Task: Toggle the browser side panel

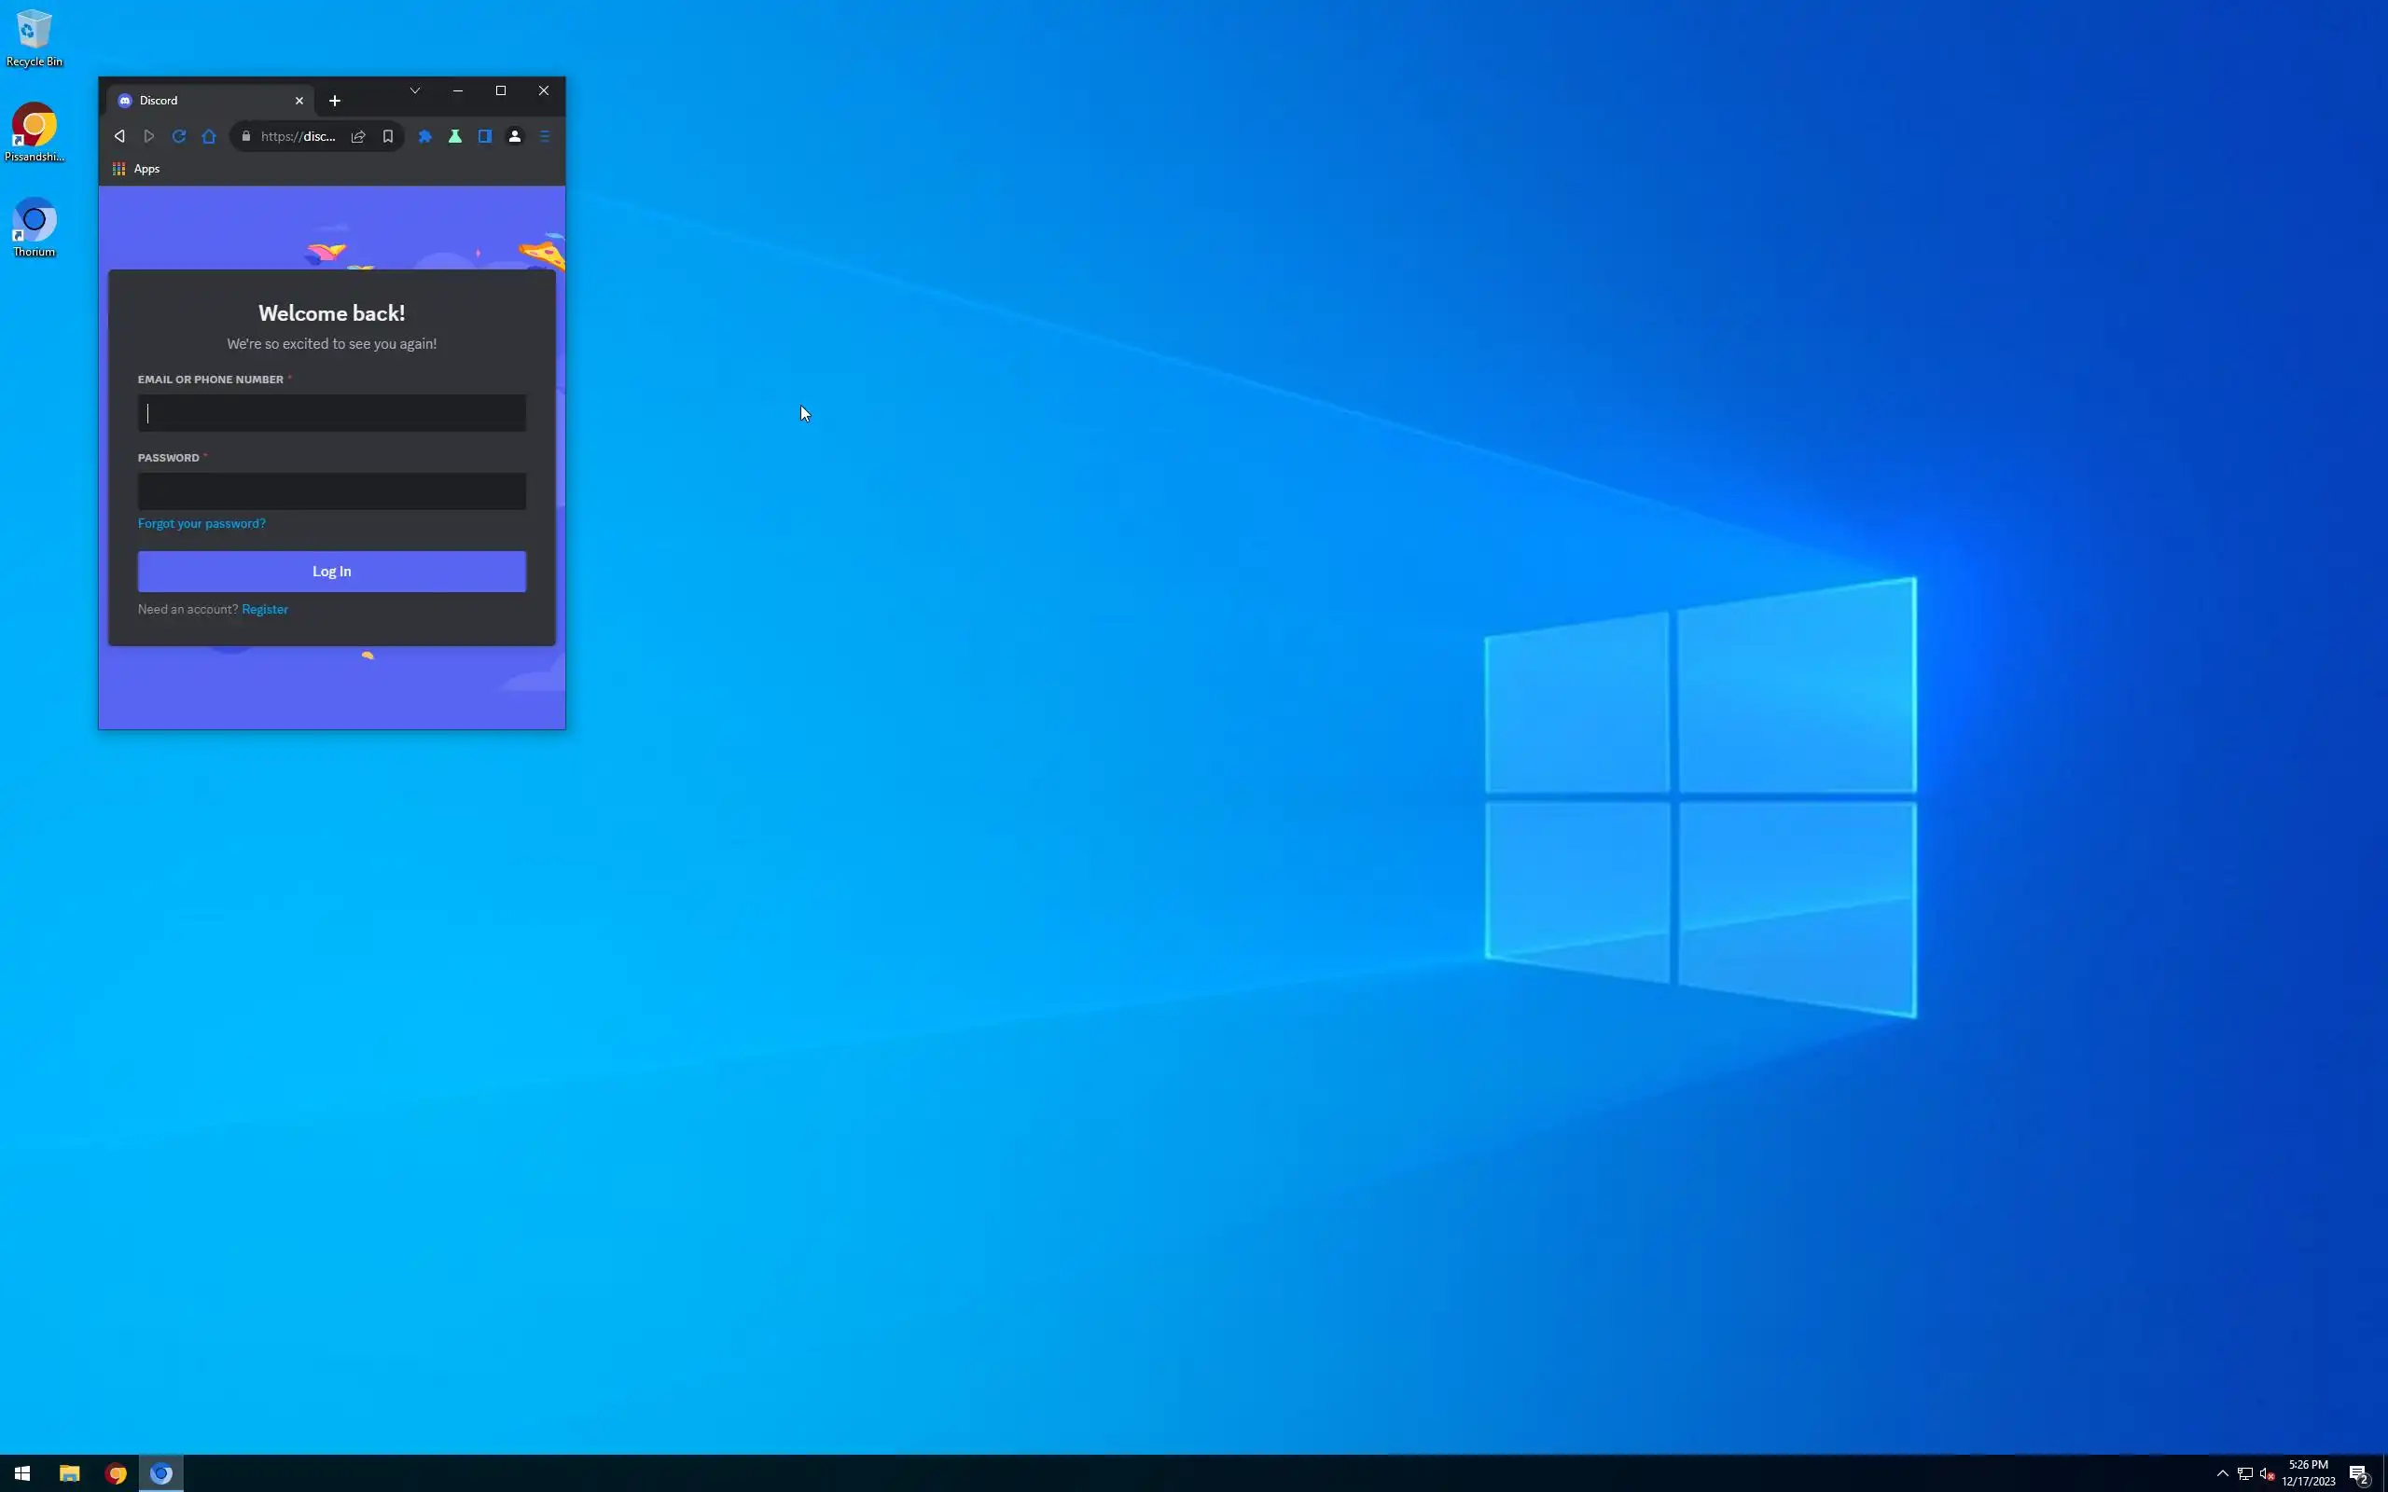Action: [x=484, y=136]
